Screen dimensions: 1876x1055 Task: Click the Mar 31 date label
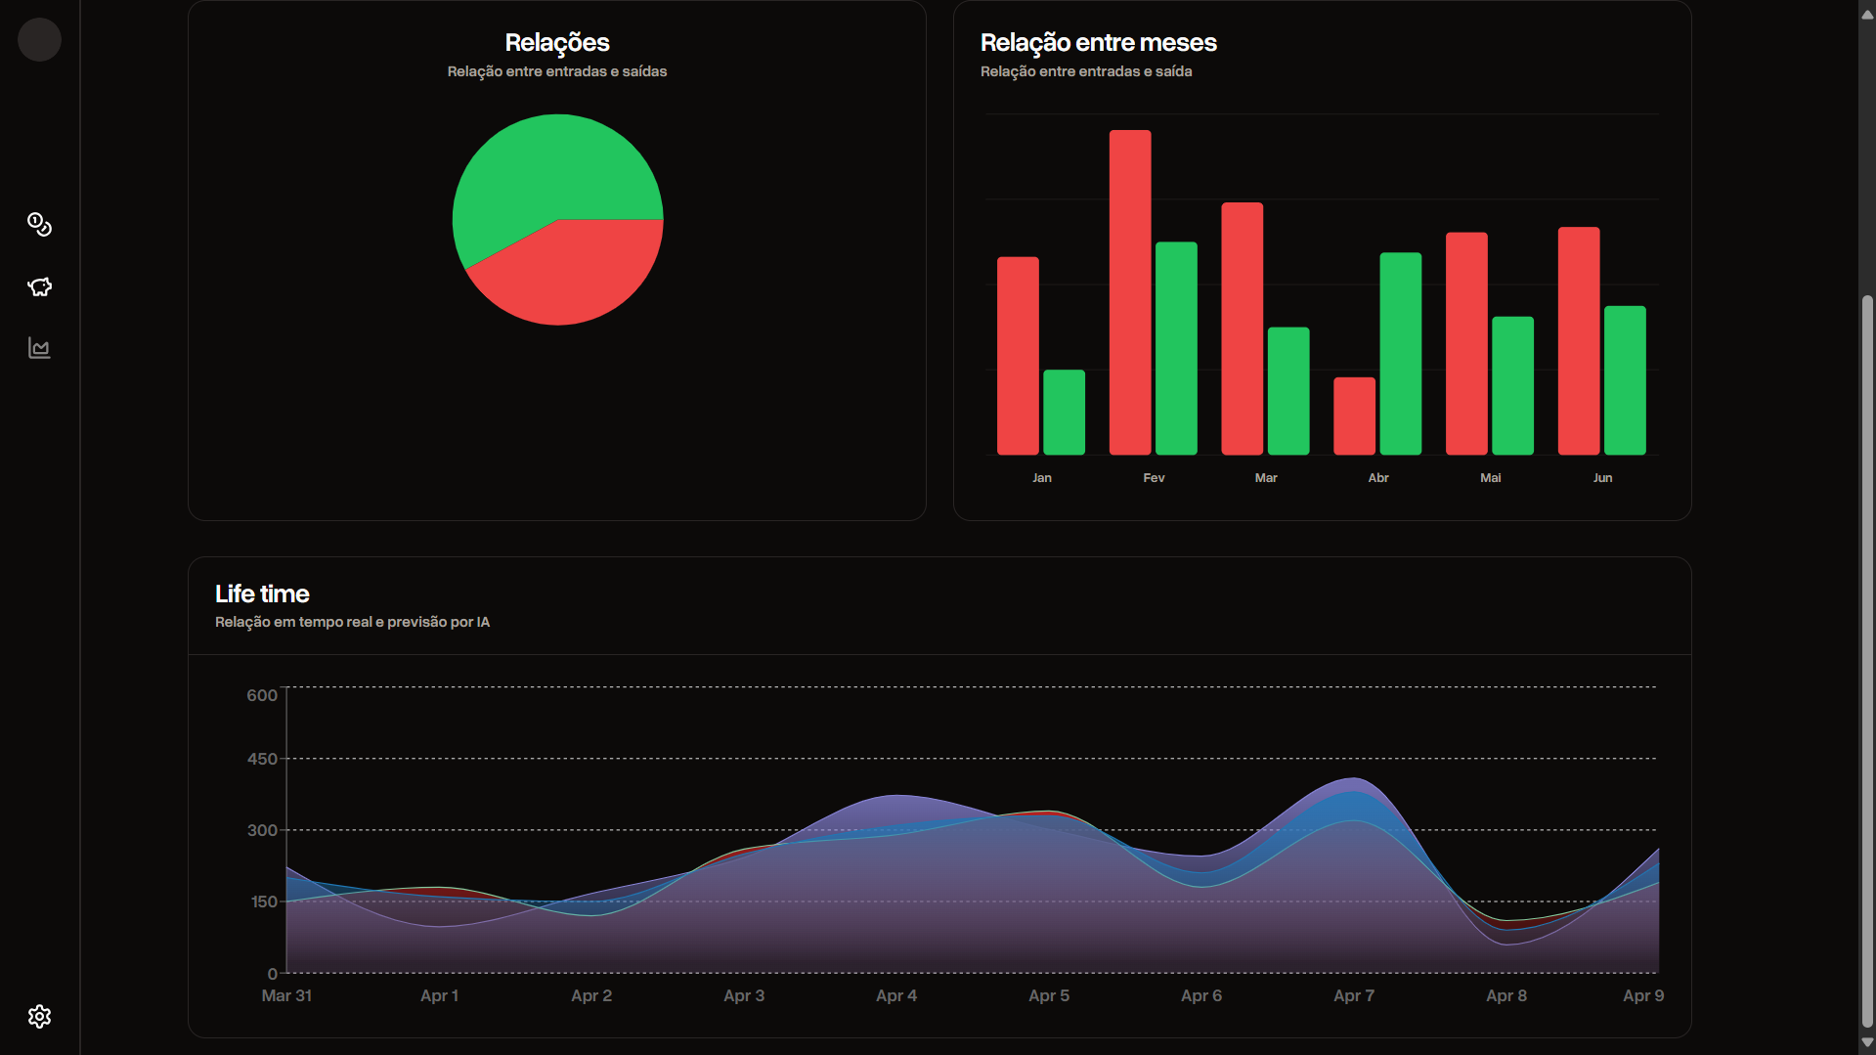[x=286, y=995]
